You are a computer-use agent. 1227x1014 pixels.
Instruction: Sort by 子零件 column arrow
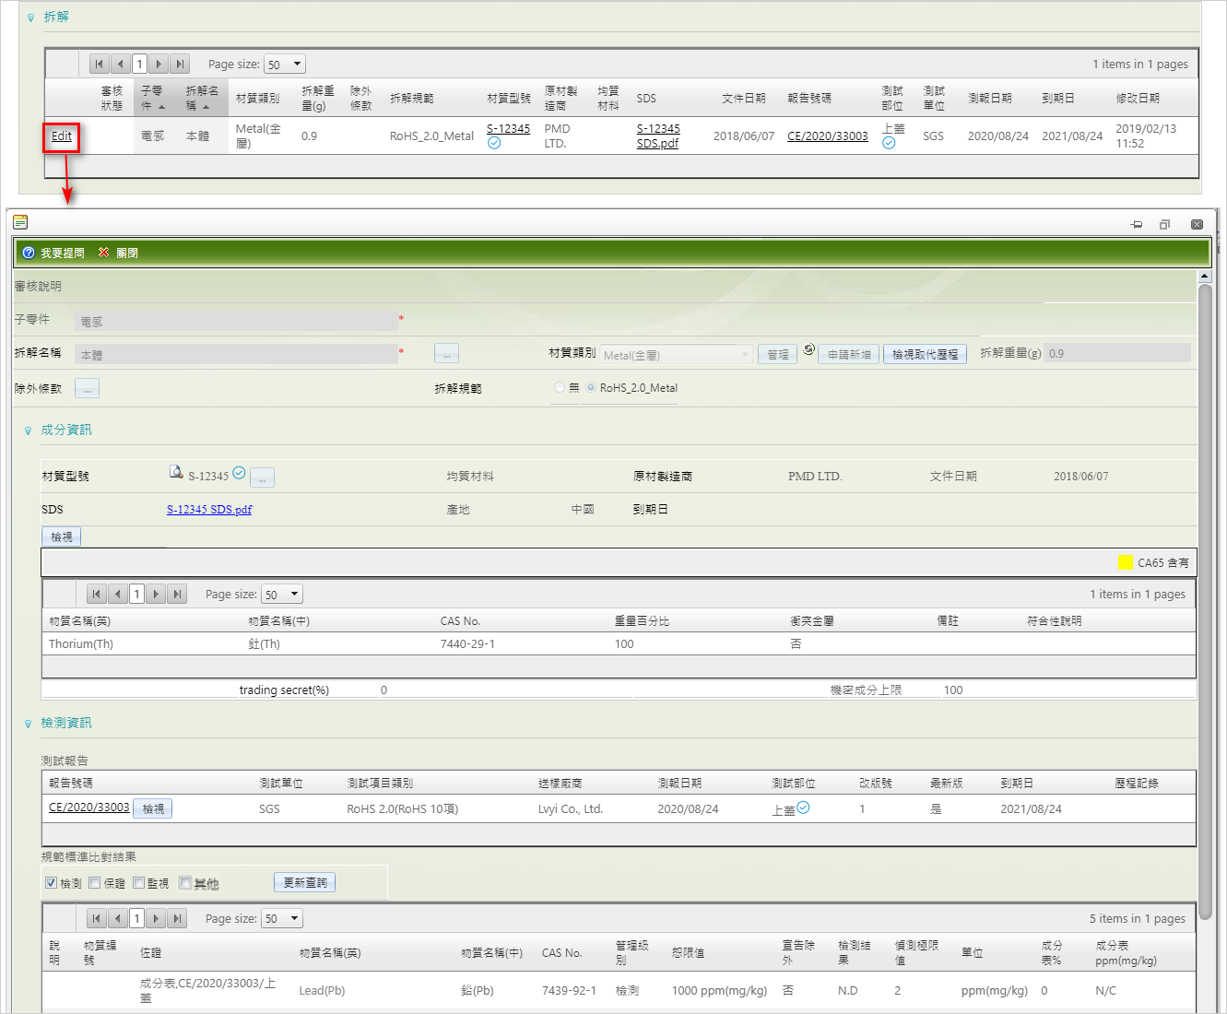[x=162, y=107]
